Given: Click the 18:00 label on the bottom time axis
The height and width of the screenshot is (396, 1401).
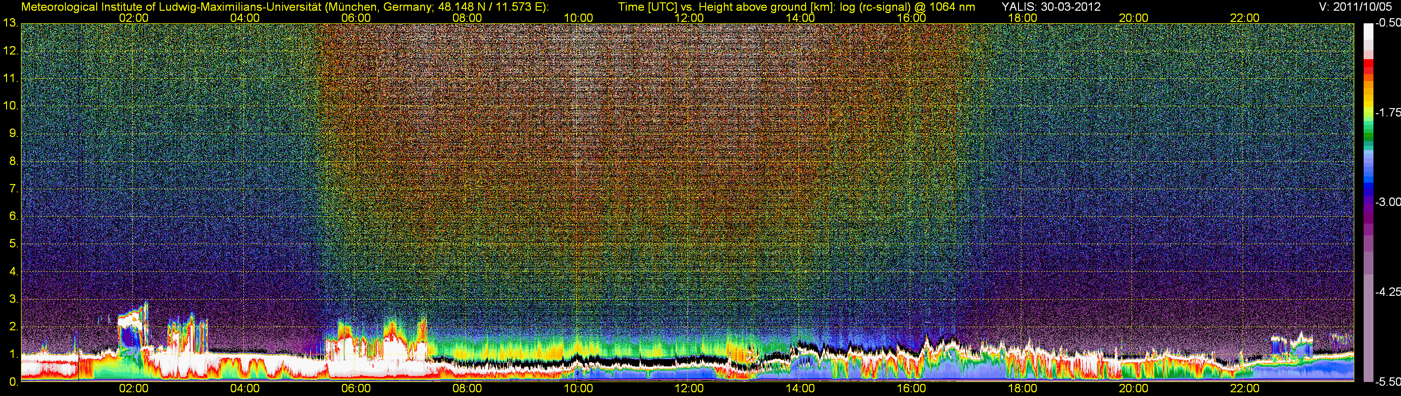Looking at the screenshot, I should [x=1022, y=389].
